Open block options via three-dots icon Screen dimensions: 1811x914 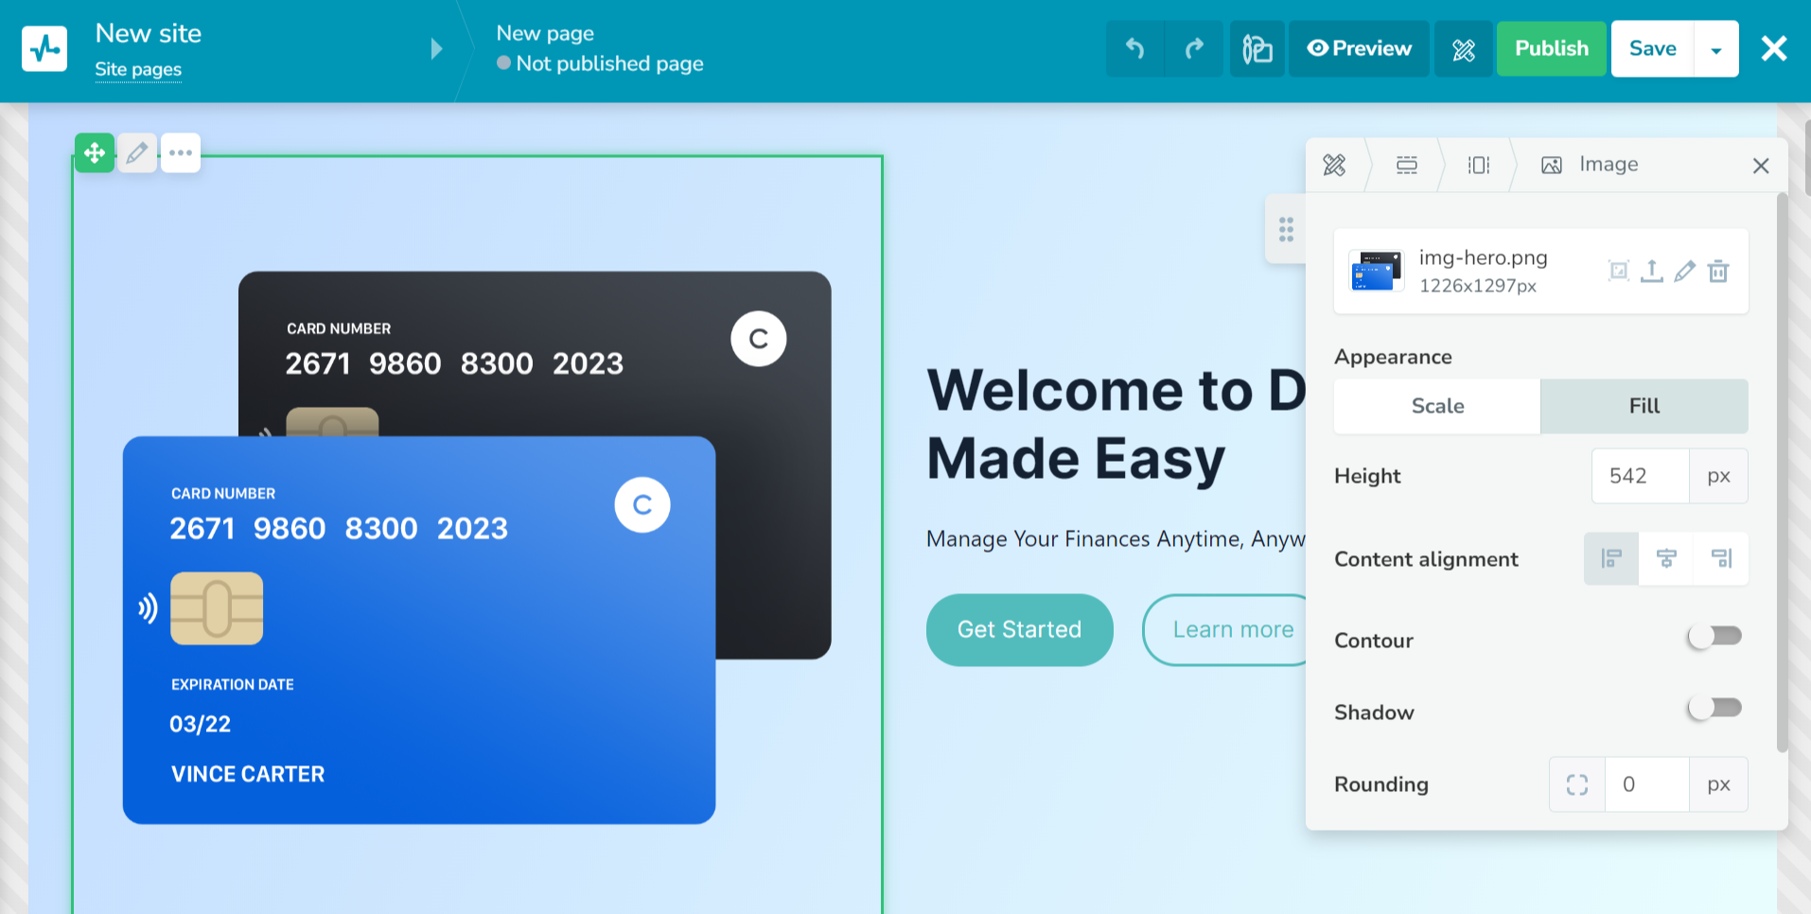click(x=181, y=152)
